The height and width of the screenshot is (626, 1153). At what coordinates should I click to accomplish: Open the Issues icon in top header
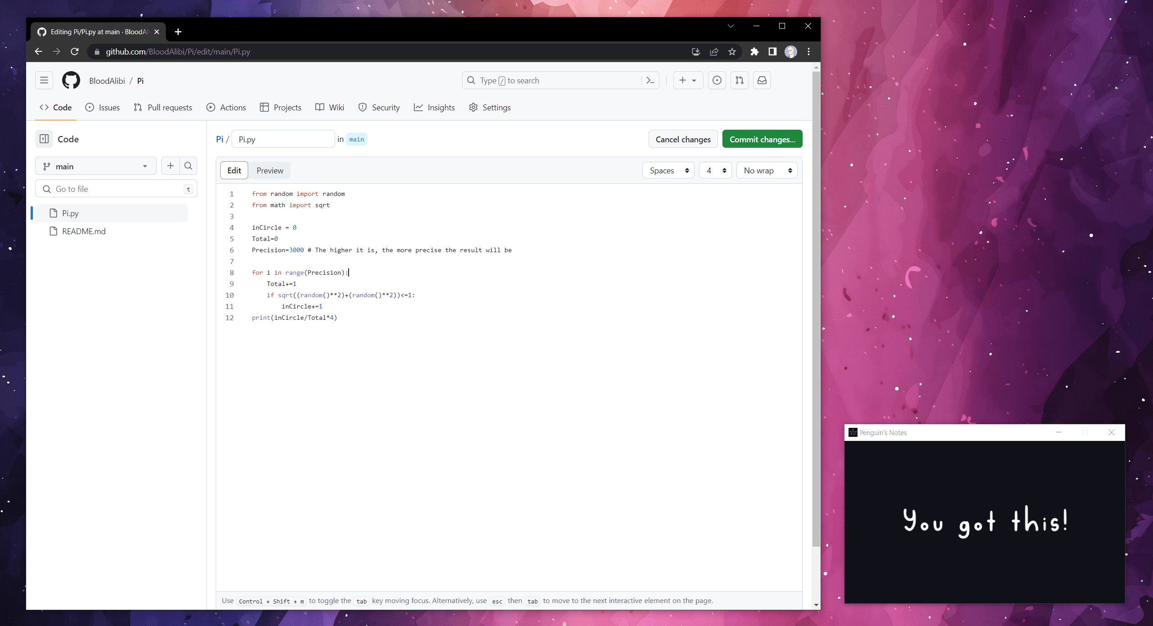coord(717,80)
